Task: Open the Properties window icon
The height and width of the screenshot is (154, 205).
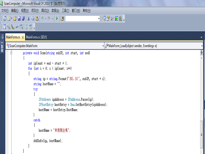Action: [x=108, y=18]
